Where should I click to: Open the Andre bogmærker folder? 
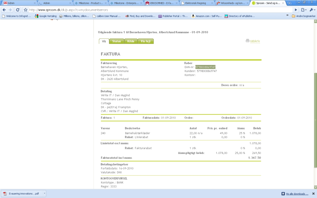tap(303, 16)
